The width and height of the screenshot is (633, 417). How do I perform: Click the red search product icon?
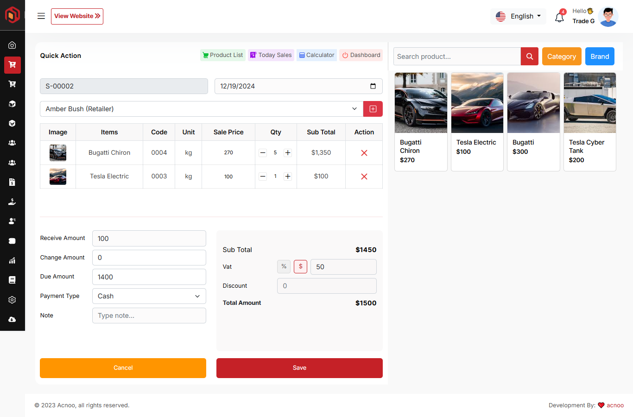pos(529,57)
